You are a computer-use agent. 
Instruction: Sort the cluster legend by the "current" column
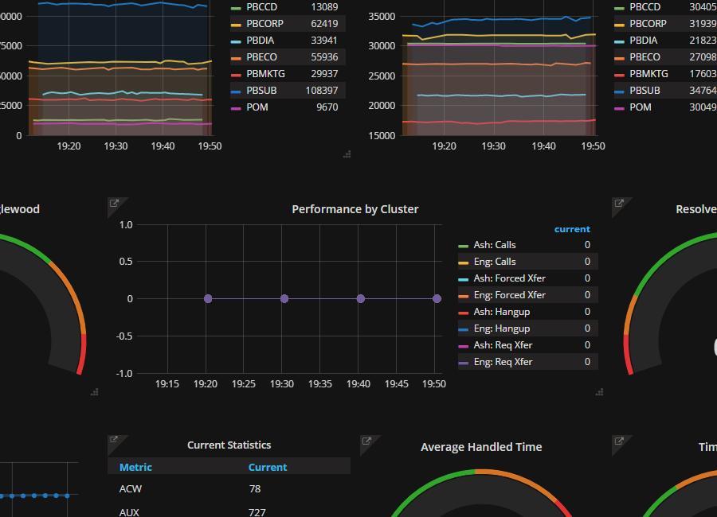572,229
